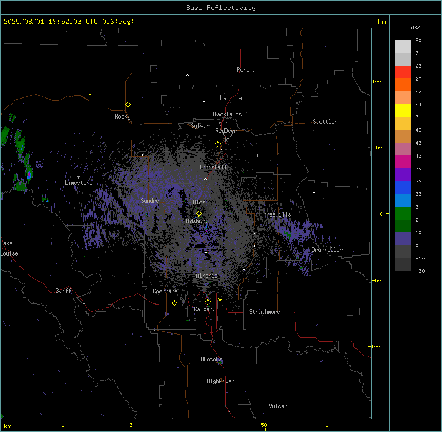Viewport: 442px width, 432px height.
Task: Click the yellow 54 dBZ legend swatch
Action: tap(403, 110)
